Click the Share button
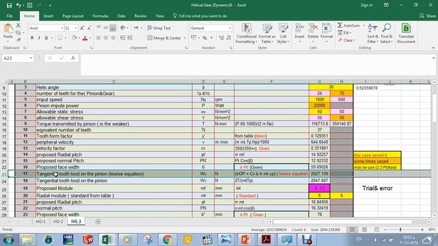 tap(427, 16)
